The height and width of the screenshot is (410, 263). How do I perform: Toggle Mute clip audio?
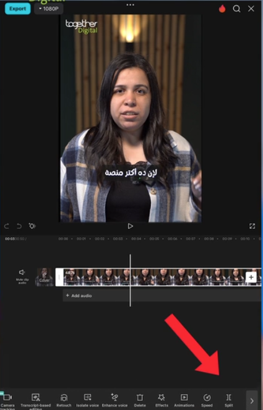(x=22, y=276)
